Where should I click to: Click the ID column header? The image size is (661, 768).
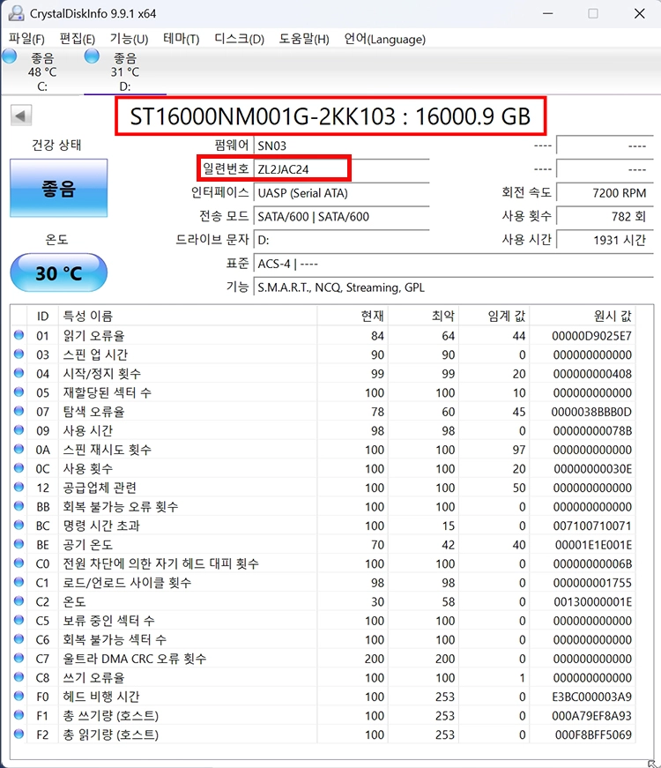pyautogui.click(x=42, y=316)
